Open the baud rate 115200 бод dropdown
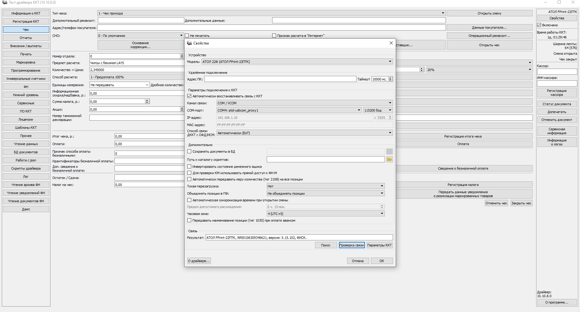 click(390, 110)
